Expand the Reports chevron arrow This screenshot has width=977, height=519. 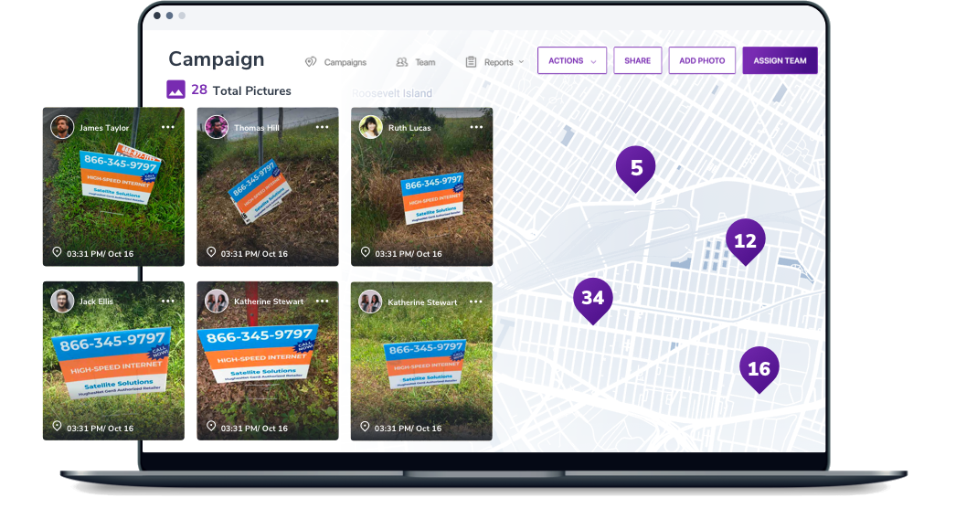pos(521,62)
